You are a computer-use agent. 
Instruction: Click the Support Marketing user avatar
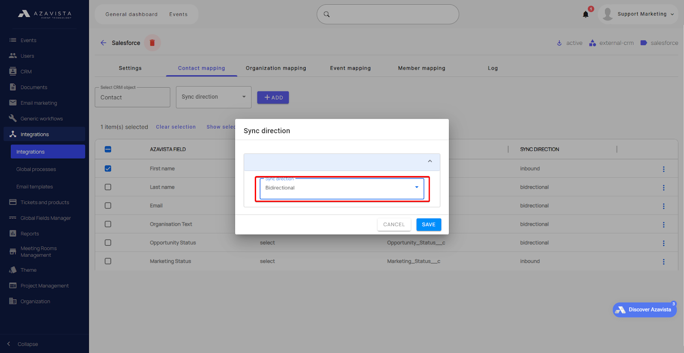pyautogui.click(x=607, y=14)
